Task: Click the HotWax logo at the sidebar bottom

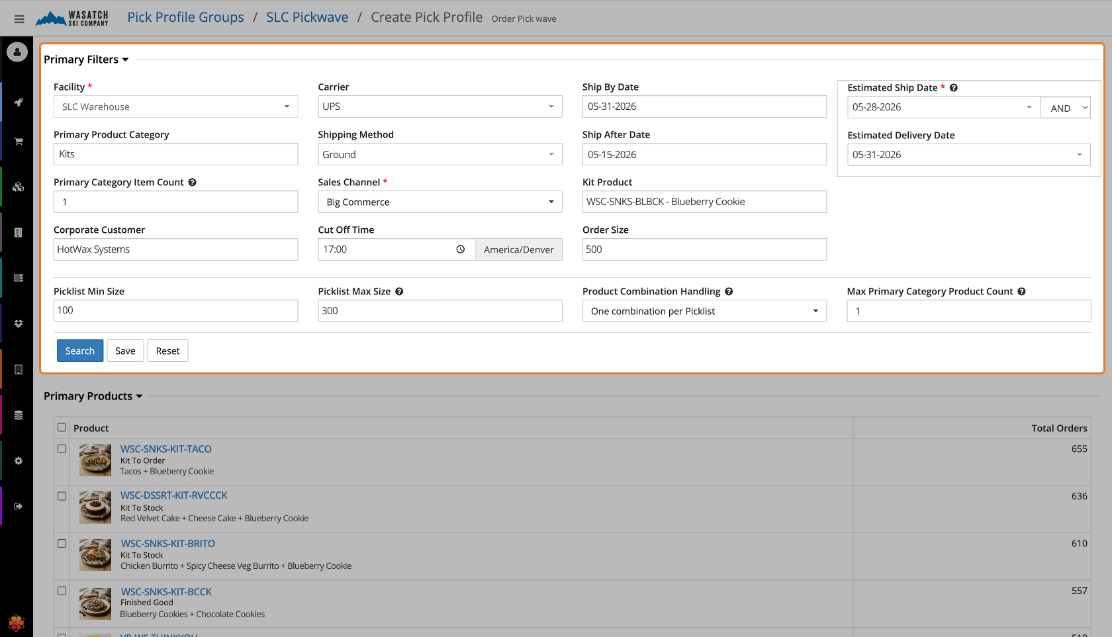Action: point(17,622)
